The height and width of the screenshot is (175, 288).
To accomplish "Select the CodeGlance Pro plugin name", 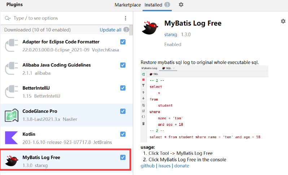I will click(x=40, y=111).
